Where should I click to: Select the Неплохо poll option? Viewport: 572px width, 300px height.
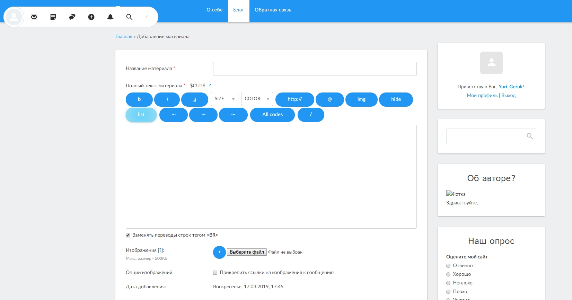(448, 283)
